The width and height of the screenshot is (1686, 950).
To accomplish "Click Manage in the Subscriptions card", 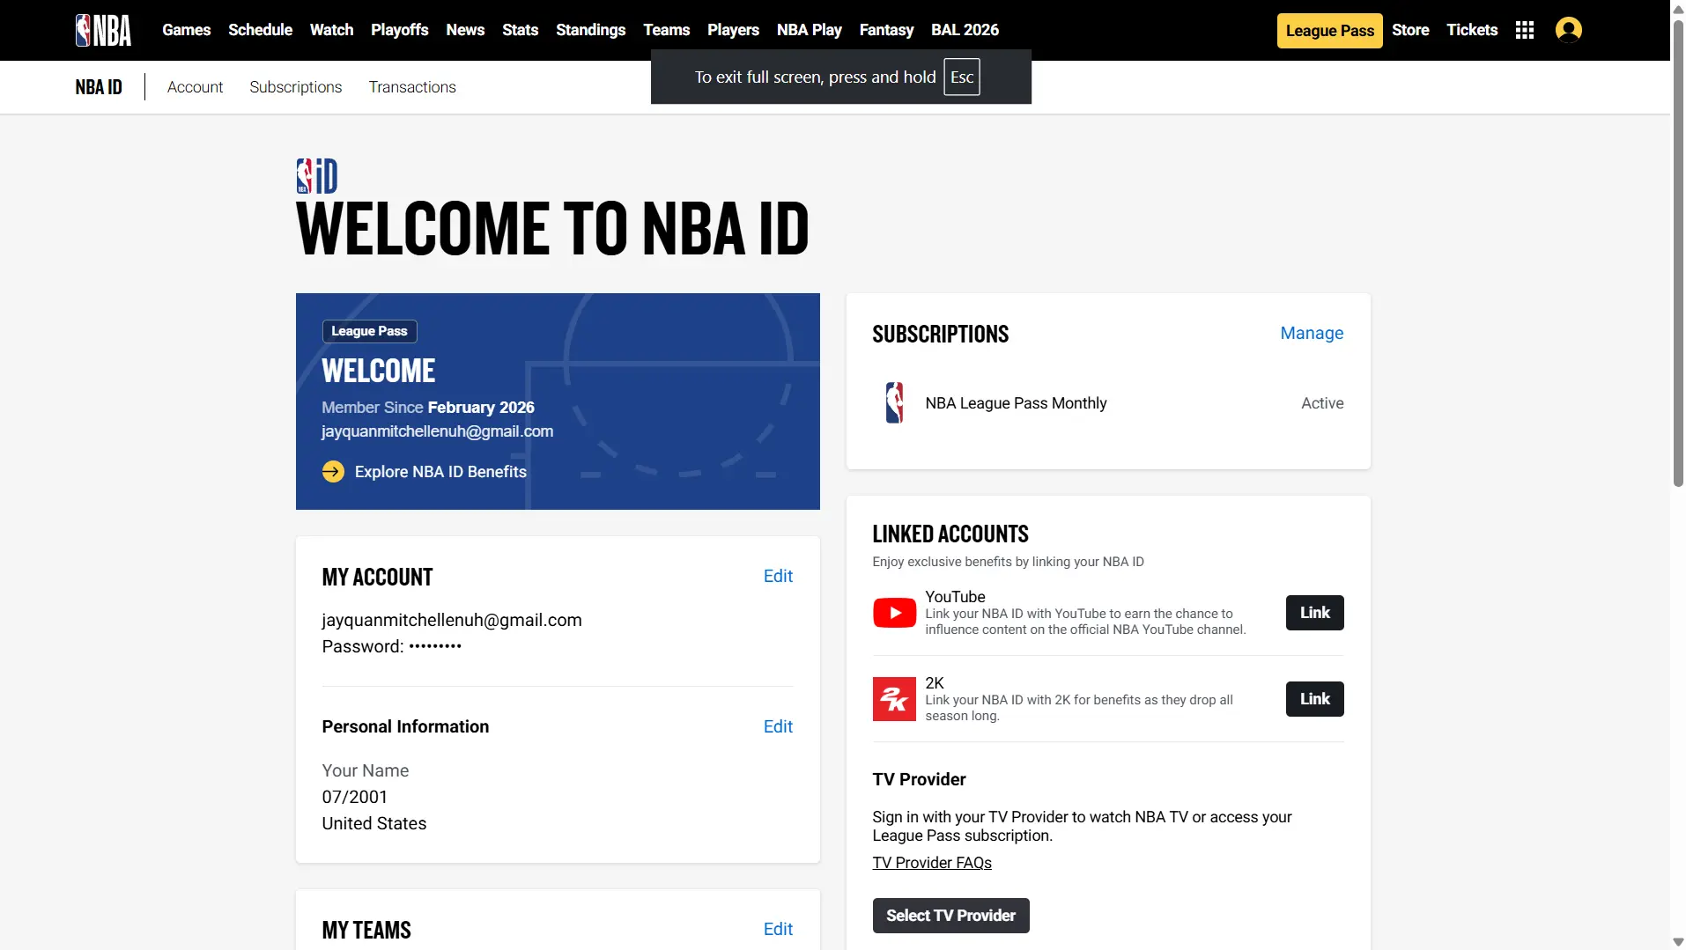I will [x=1312, y=333].
